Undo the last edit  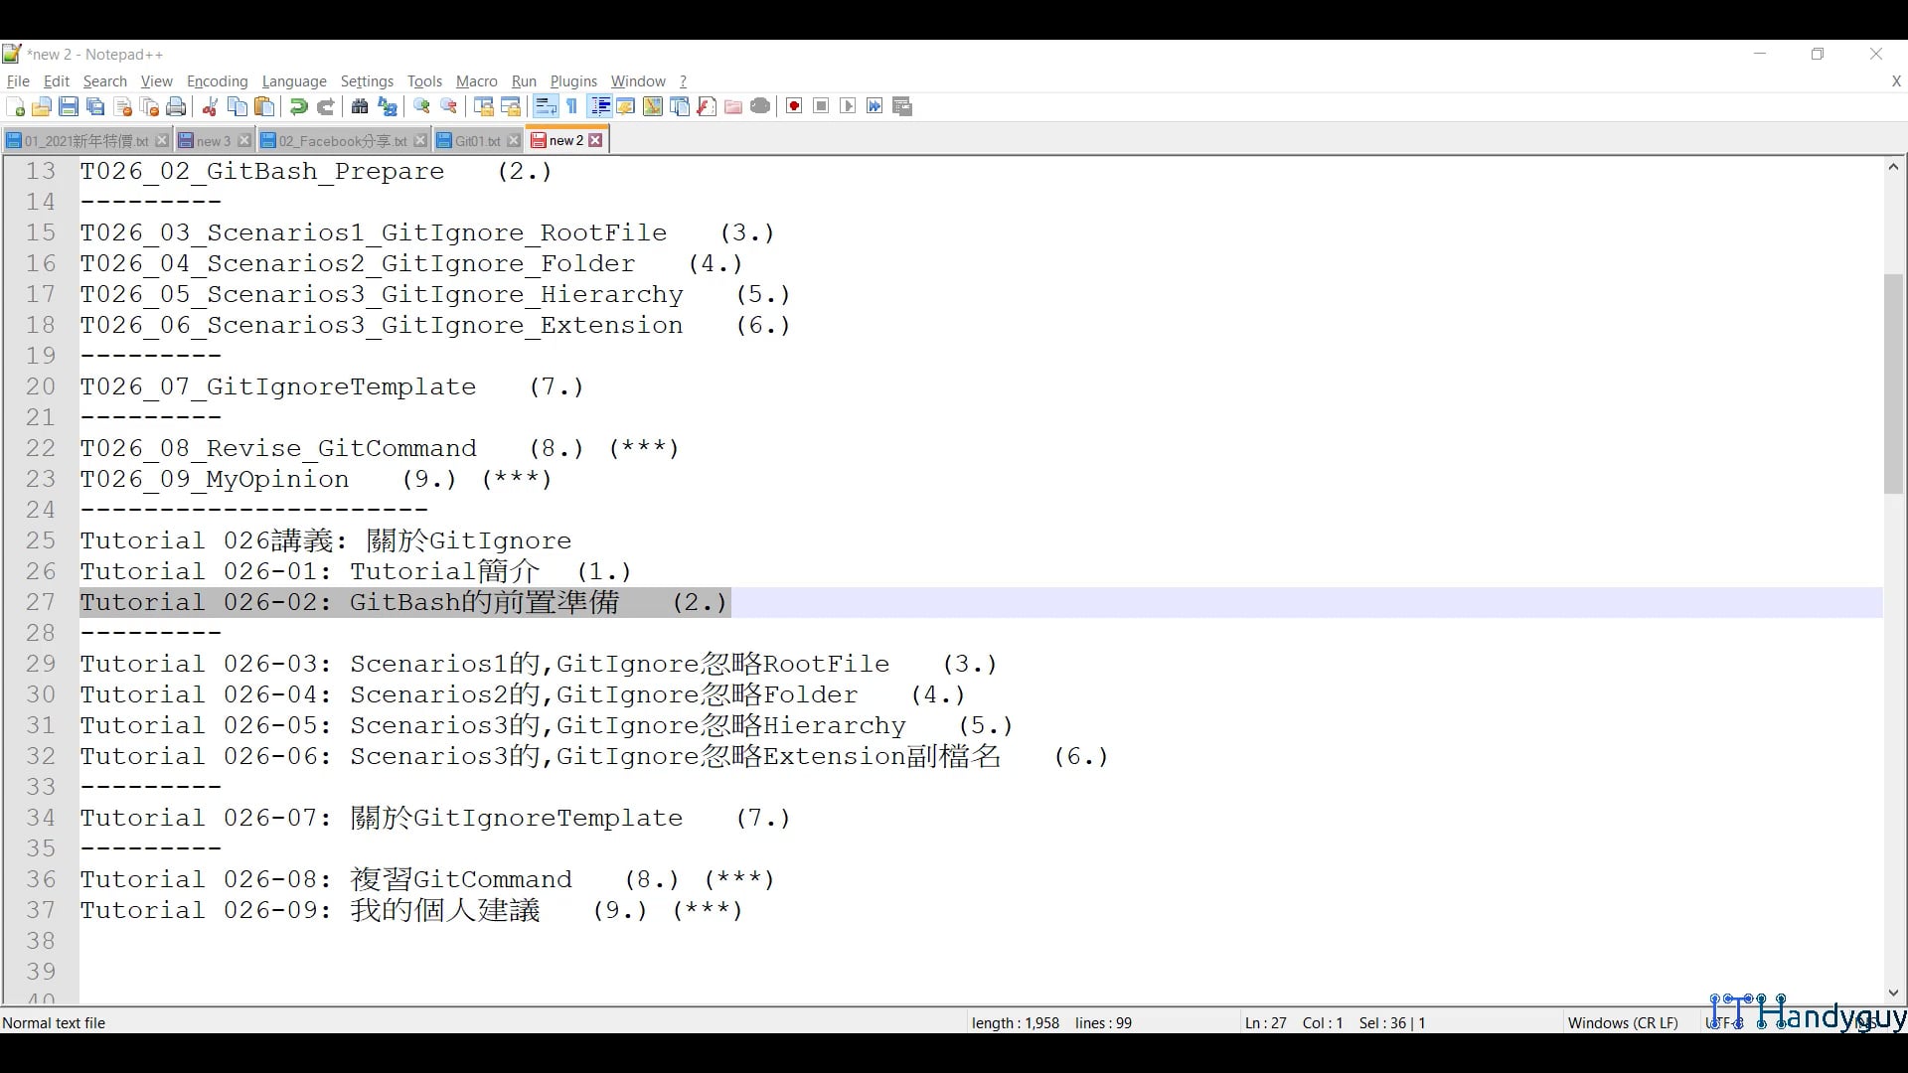pyautogui.click(x=298, y=106)
